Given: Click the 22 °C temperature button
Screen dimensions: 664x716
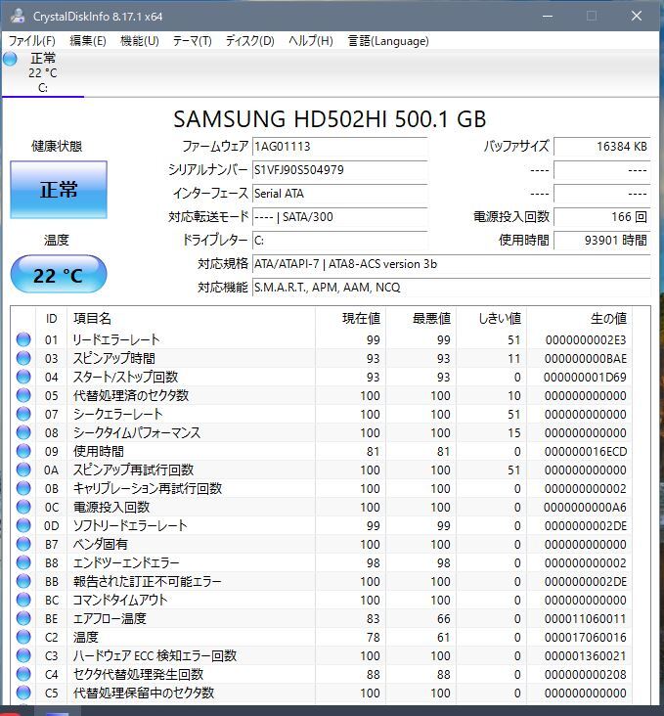Looking at the screenshot, I should [x=59, y=275].
